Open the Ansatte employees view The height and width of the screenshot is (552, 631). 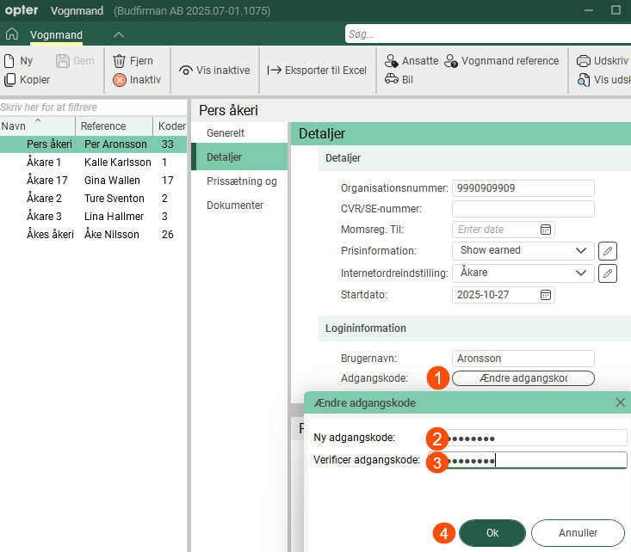(x=393, y=61)
